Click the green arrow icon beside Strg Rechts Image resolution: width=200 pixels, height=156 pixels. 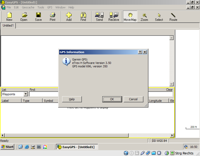coord(172,153)
